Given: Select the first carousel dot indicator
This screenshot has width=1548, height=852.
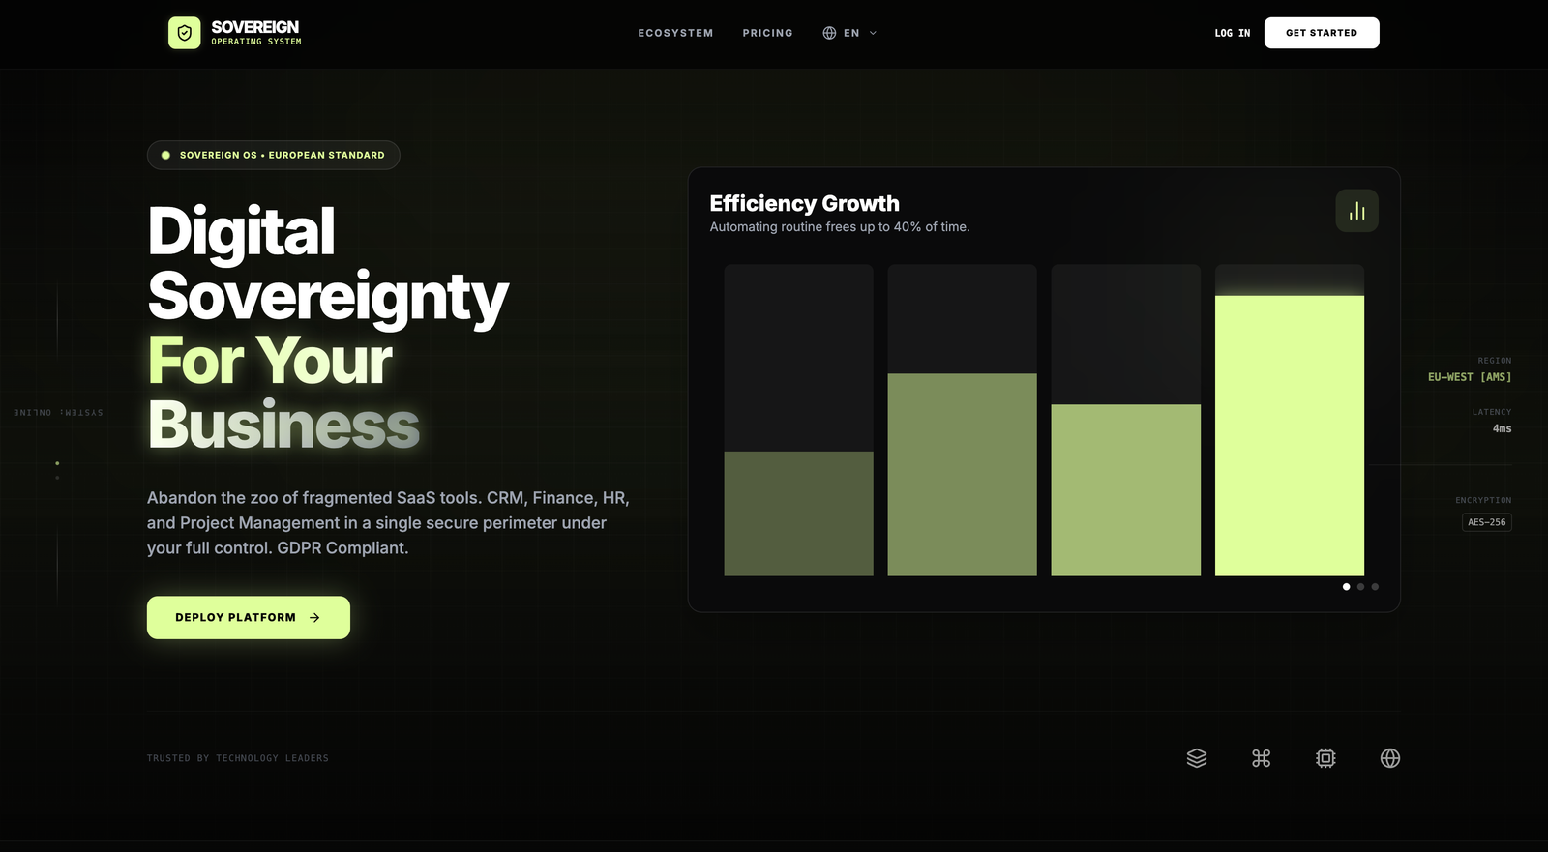Looking at the screenshot, I should click(1346, 587).
